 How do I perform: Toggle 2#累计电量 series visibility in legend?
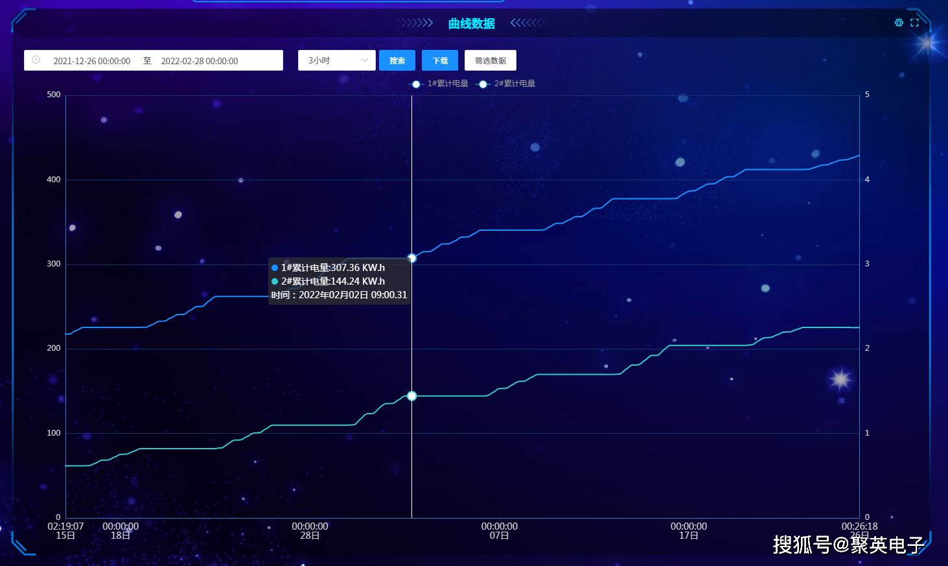pyautogui.click(x=514, y=84)
